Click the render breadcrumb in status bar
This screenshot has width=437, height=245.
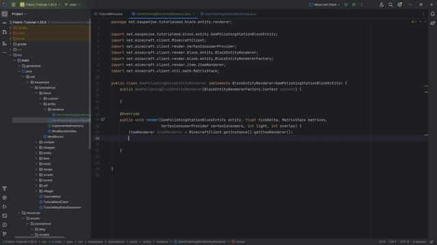tap(238, 242)
